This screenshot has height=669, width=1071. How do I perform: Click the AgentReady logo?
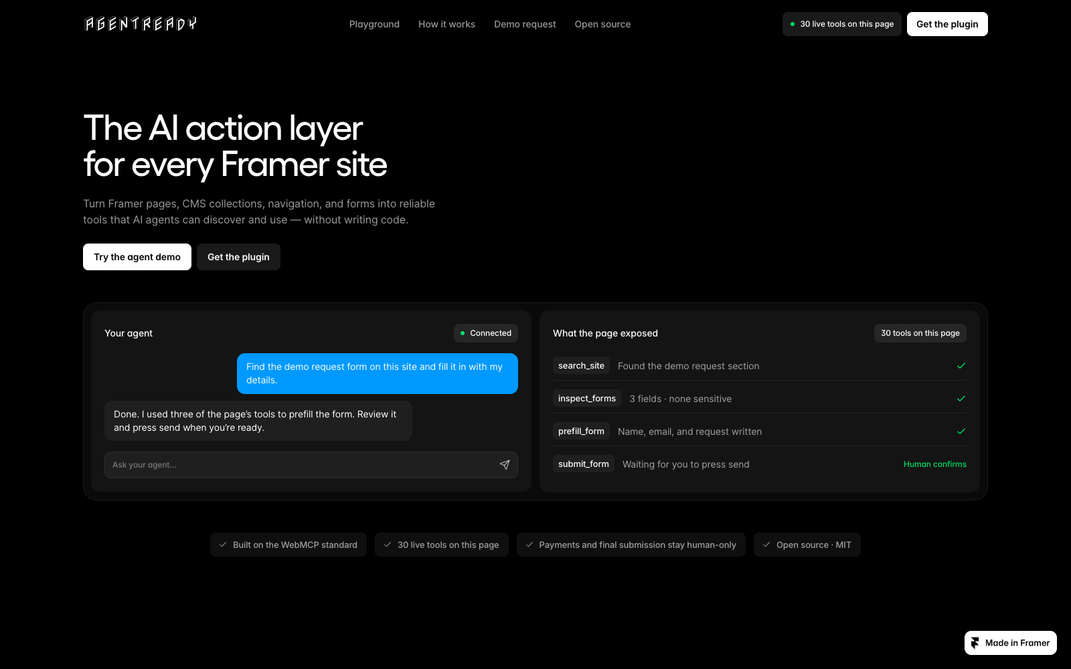coord(141,24)
